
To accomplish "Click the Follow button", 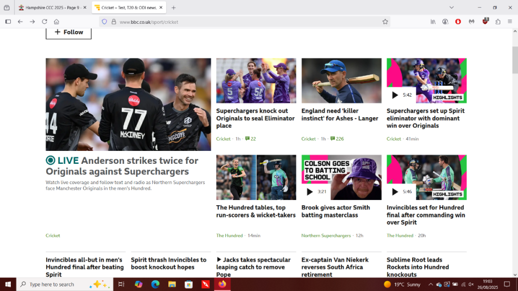I will (x=68, y=32).
